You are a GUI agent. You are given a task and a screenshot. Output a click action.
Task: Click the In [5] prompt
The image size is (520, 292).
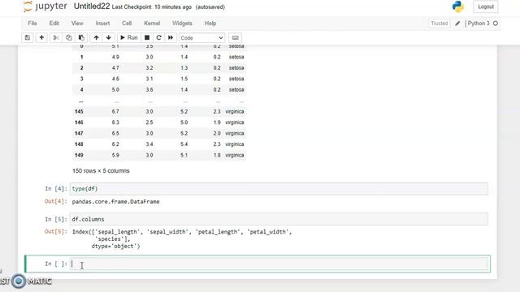(x=56, y=219)
